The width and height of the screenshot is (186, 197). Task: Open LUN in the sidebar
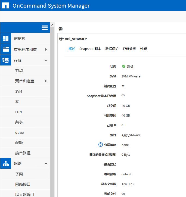pyautogui.click(x=18, y=112)
